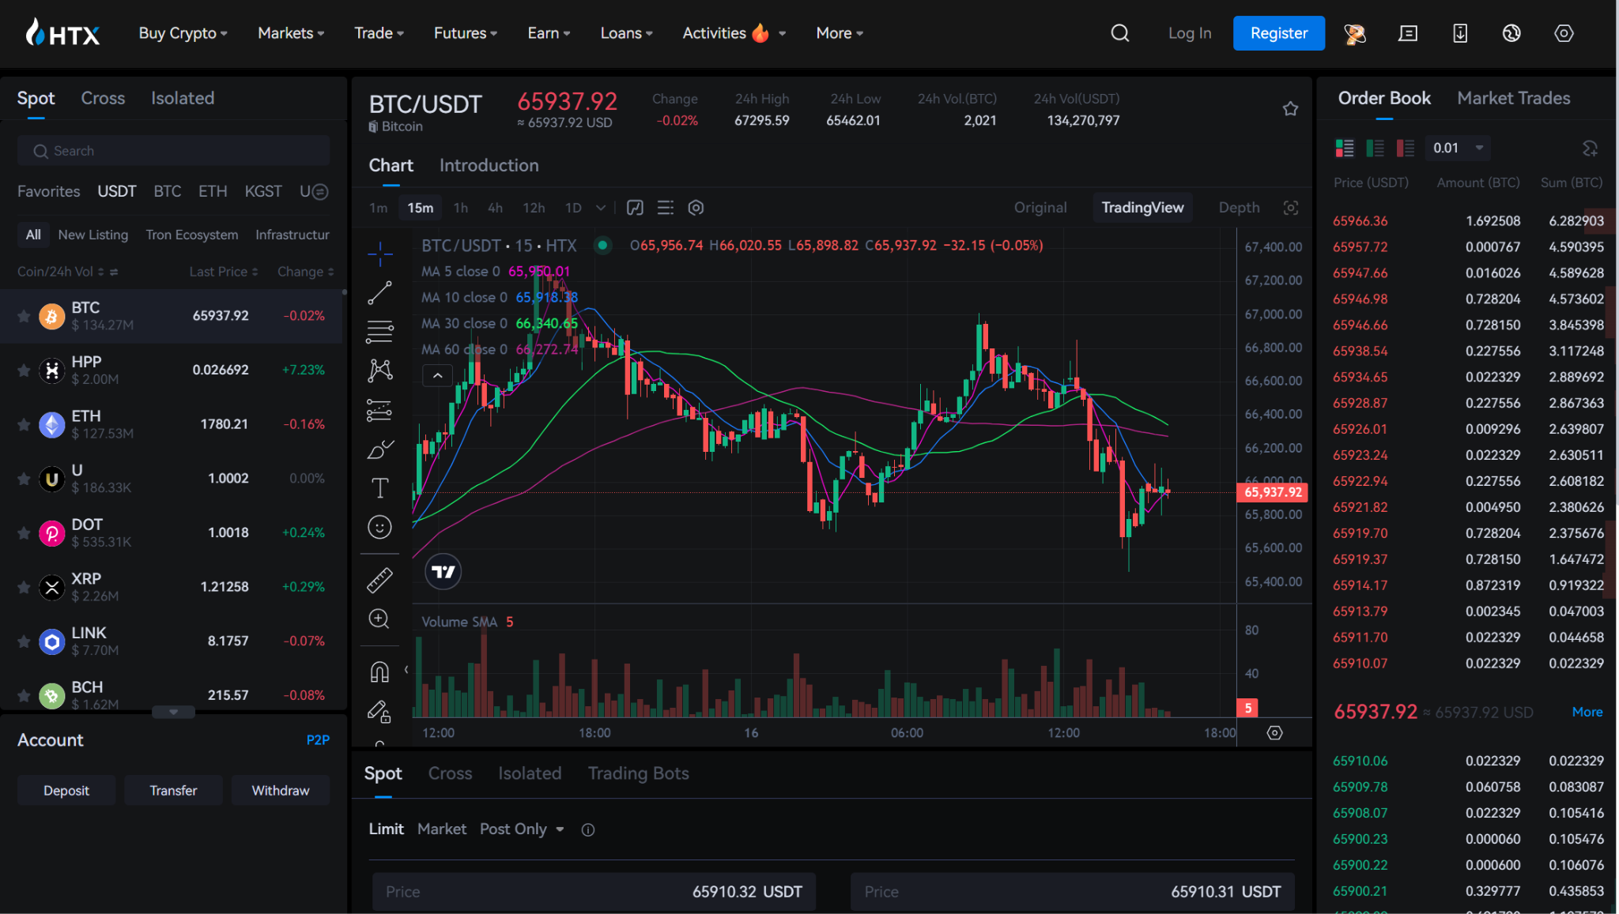Screen dimensions: 1619x914
Task: Switch chart to Depth view
Action: click(x=1239, y=208)
